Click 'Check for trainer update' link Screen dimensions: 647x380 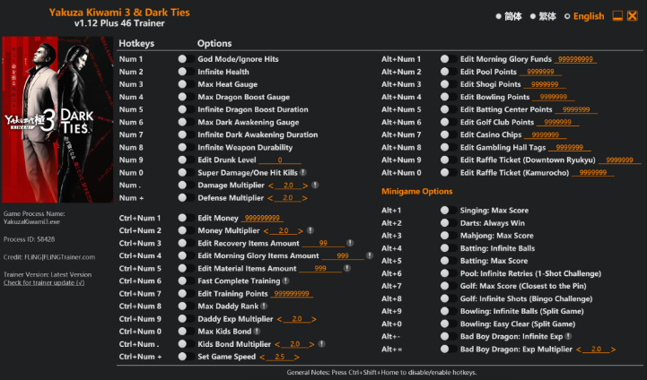tap(44, 282)
